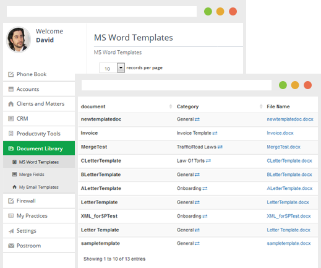Screen dimensions: 321x268
Task: Sort by the document column arrows
Action: [171, 106]
